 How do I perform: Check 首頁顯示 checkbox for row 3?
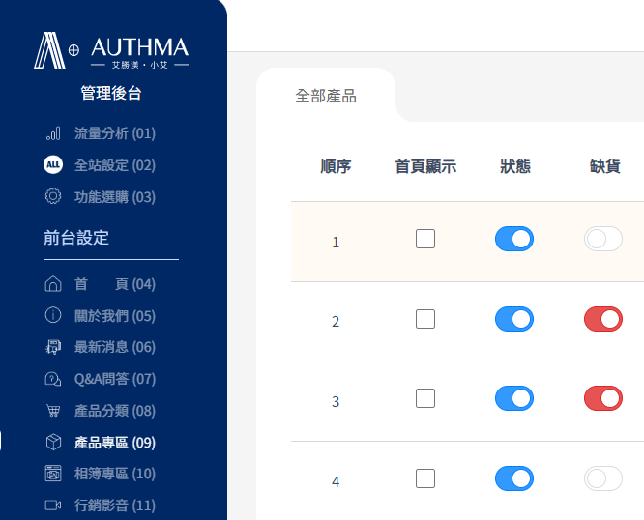pyautogui.click(x=425, y=398)
